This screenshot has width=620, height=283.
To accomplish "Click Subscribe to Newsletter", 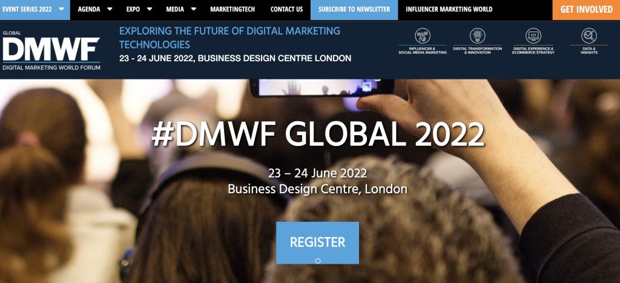I will [354, 10].
